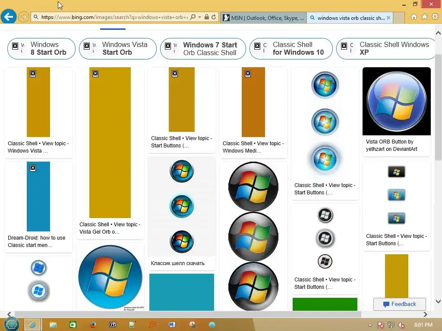
Task: Click the vertical scrollbar down arrow
Action: point(439,301)
